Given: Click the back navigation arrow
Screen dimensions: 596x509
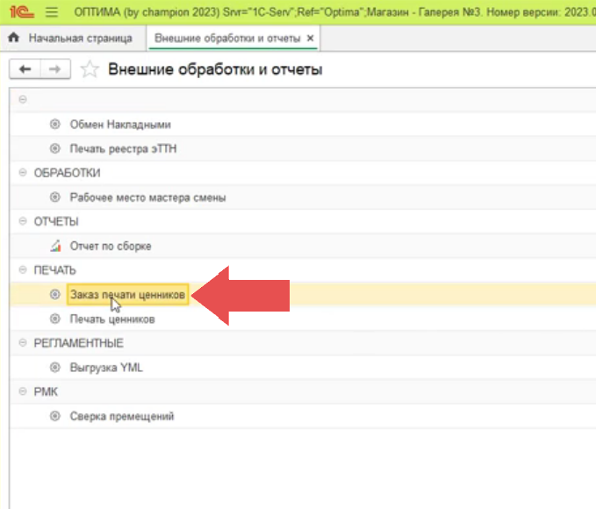Looking at the screenshot, I should [25, 70].
